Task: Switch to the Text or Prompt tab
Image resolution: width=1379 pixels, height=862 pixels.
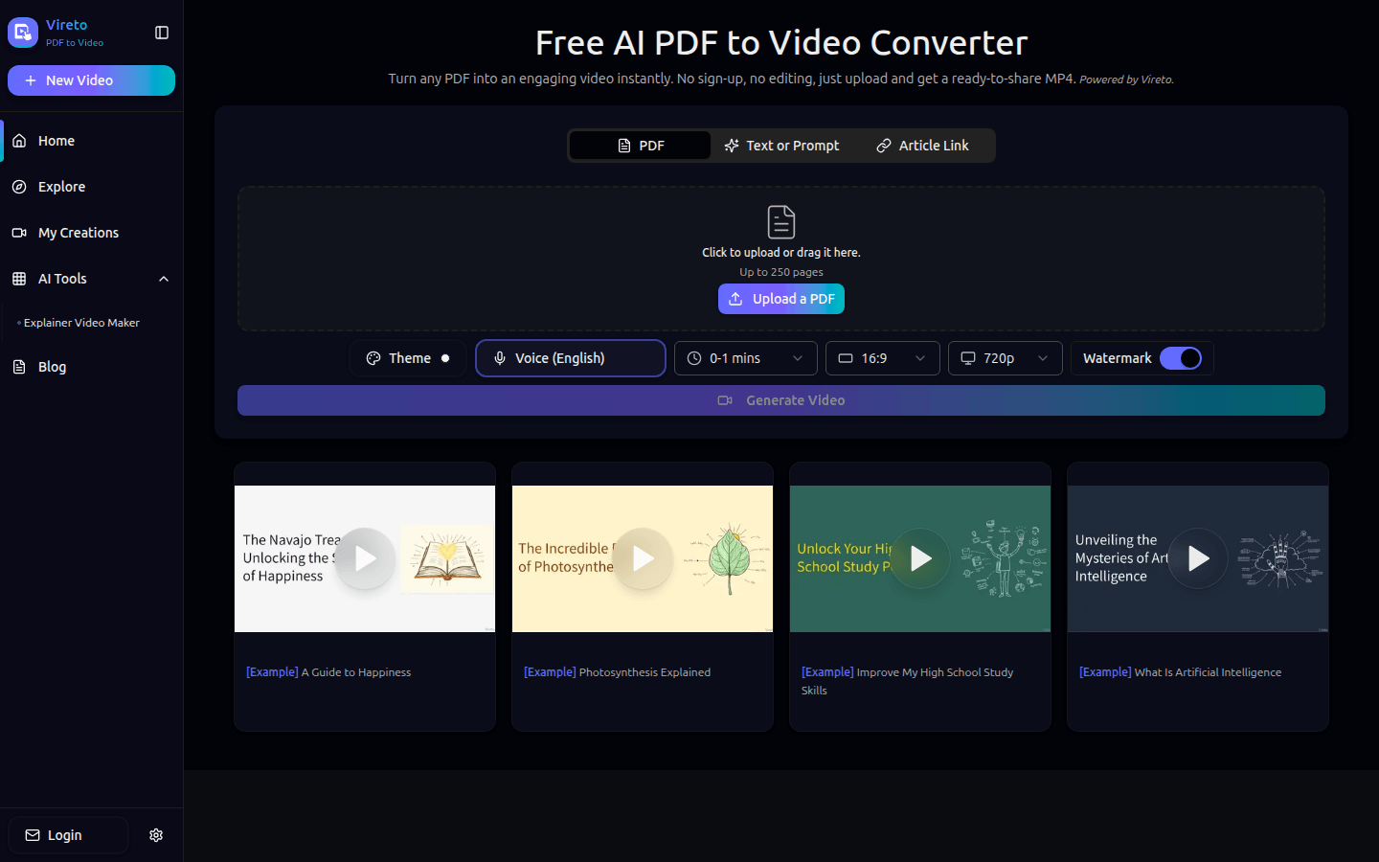Action: [781, 146]
